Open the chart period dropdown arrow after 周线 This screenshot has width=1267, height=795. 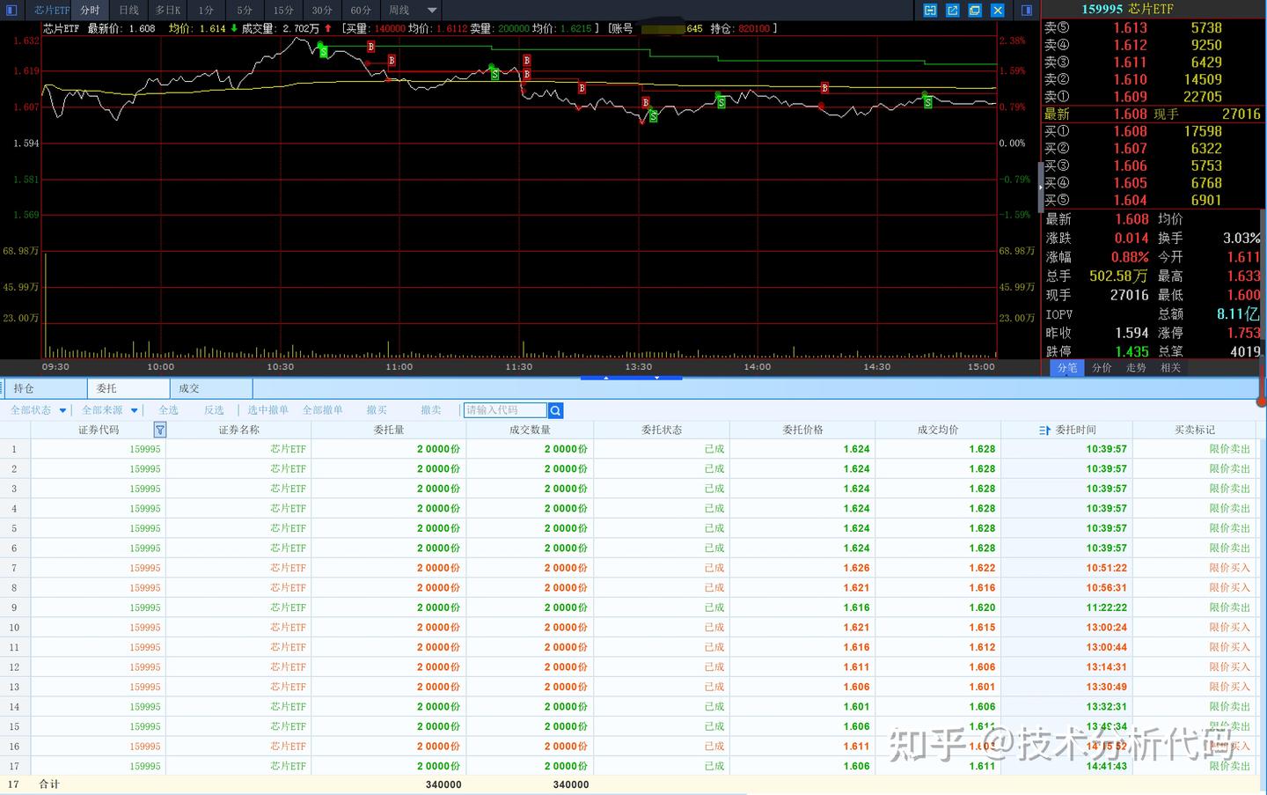[432, 11]
